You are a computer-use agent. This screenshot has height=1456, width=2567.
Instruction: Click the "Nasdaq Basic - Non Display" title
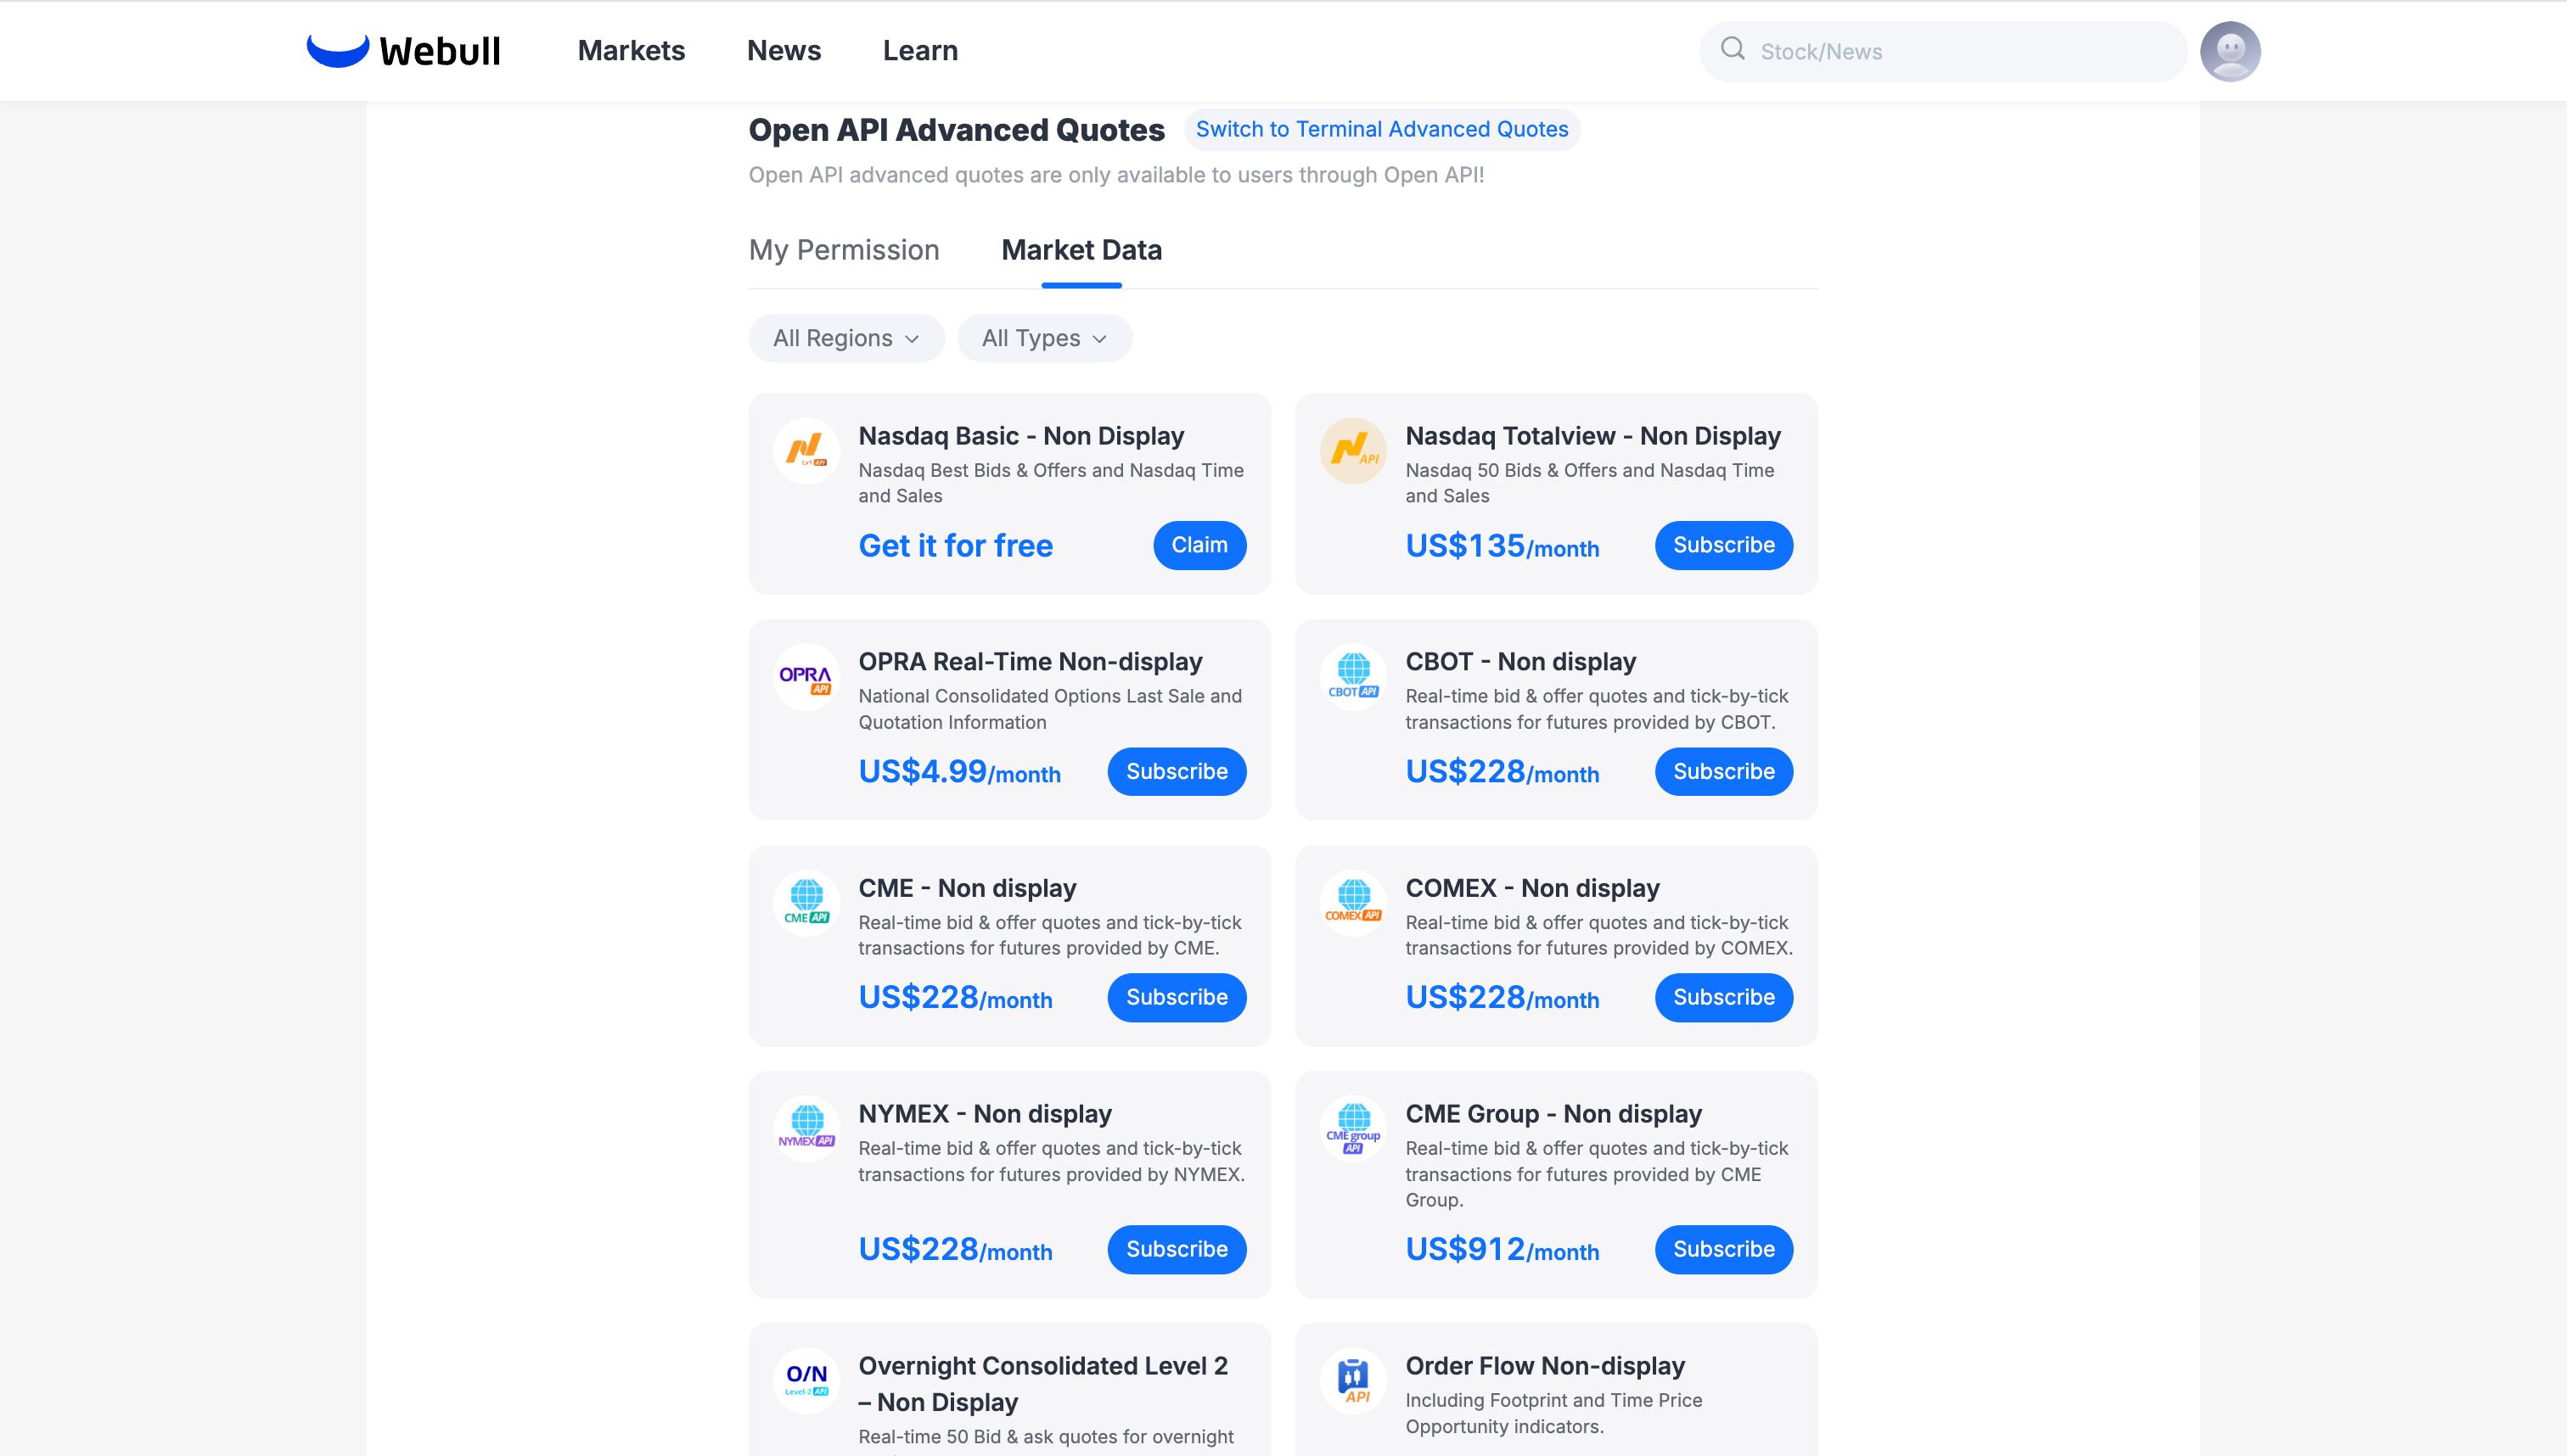point(1021,436)
